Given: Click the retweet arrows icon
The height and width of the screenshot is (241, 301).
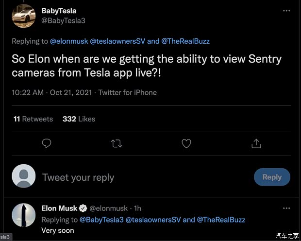Looking at the screenshot, I should [x=117, y=143].
